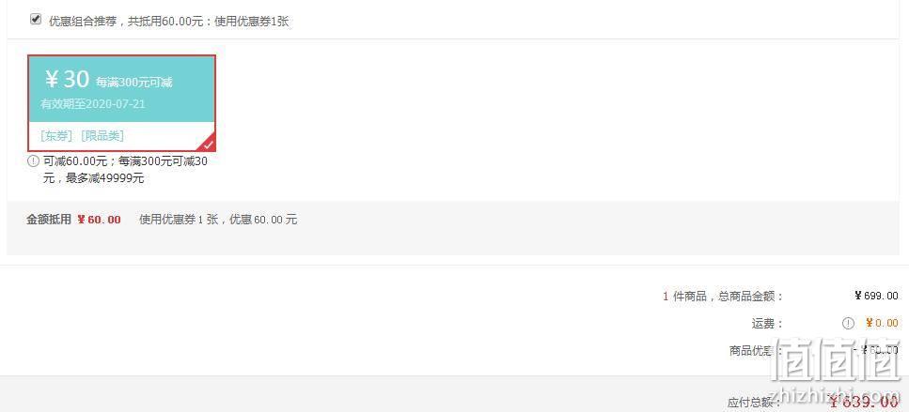Image resolution: width=909 pixels, height=412 pixels.
Task: Click the 金额抵用 label
Action: point(49,220)
